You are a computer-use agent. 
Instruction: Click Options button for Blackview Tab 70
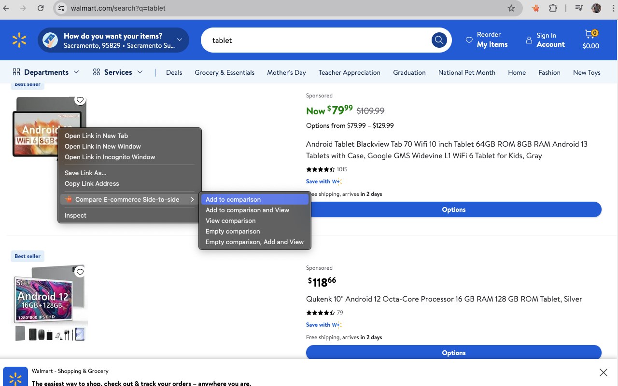pyautogui.click(x=454, y=209)
